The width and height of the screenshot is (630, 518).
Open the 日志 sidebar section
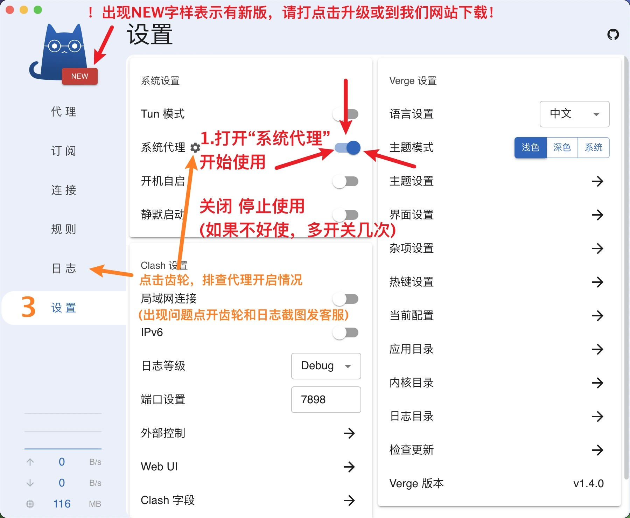(63, 269)
